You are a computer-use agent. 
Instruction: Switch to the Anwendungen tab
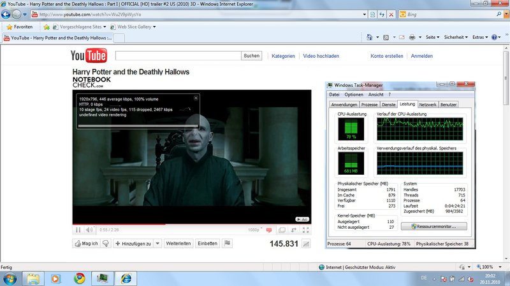pos(344,105)
